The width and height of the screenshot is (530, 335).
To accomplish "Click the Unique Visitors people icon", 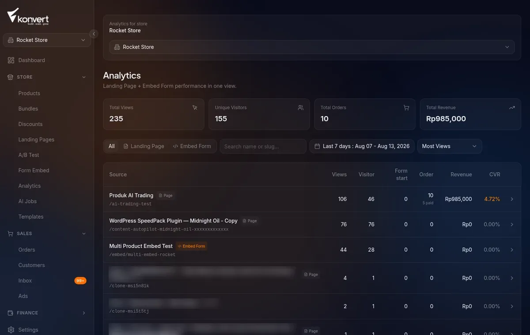I will click(300, 108).
